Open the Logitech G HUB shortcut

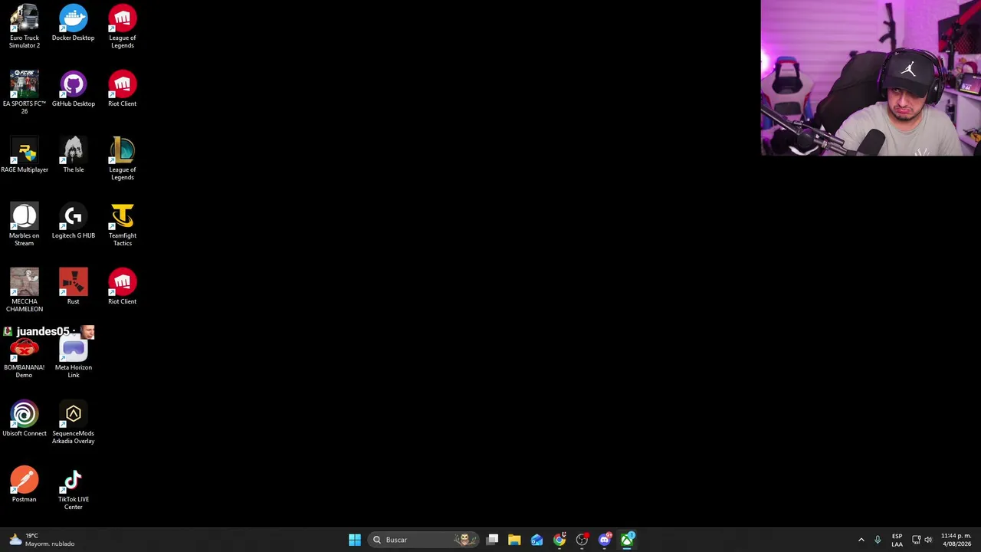click(x=74, y=221)
